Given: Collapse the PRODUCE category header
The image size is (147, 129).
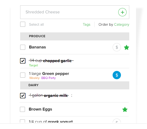Looking at the screenshot, I should pos(75,36).
